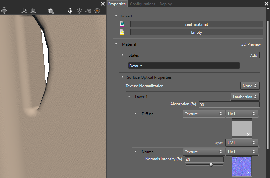
Task: Click the yellow file icon beside Empty
Action: 122,32
